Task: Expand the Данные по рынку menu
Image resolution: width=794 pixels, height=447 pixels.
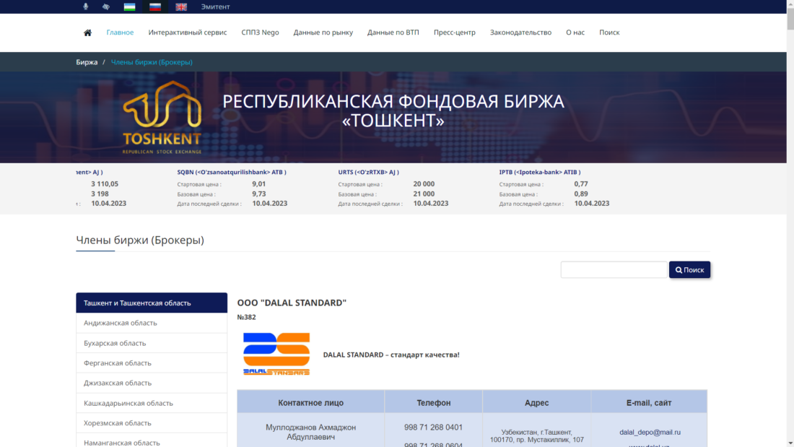Action: pyautogui.click(x=321, y=32)
